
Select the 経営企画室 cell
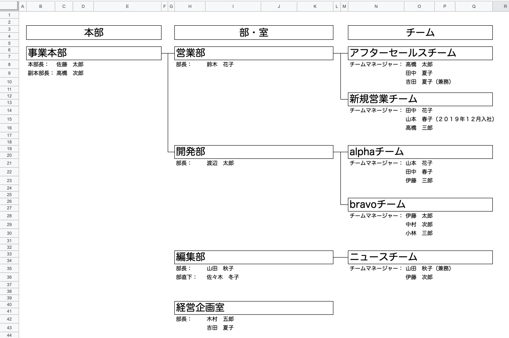click(x=254, y=308)
